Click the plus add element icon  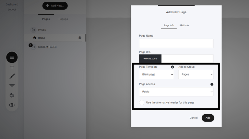coord(12,67)
